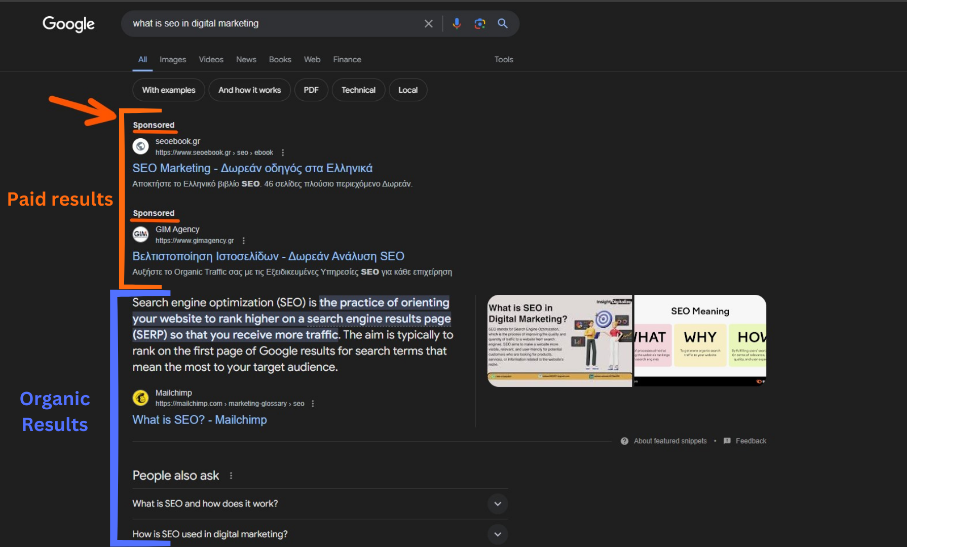The image size is (973, 547).
Task: Select the 'Technical' filter chip
Action: [357, 90]
